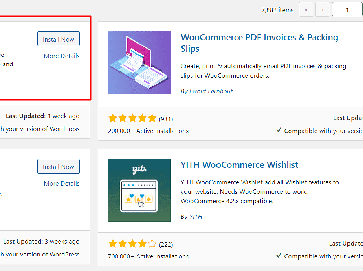363x271 pixels.
Task: Visit author YITH link
Action: (196, 217)
